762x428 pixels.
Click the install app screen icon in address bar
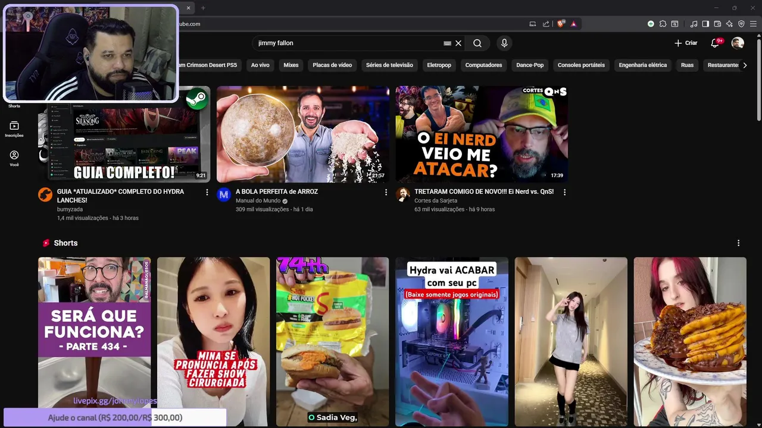(x=533, y=24)
